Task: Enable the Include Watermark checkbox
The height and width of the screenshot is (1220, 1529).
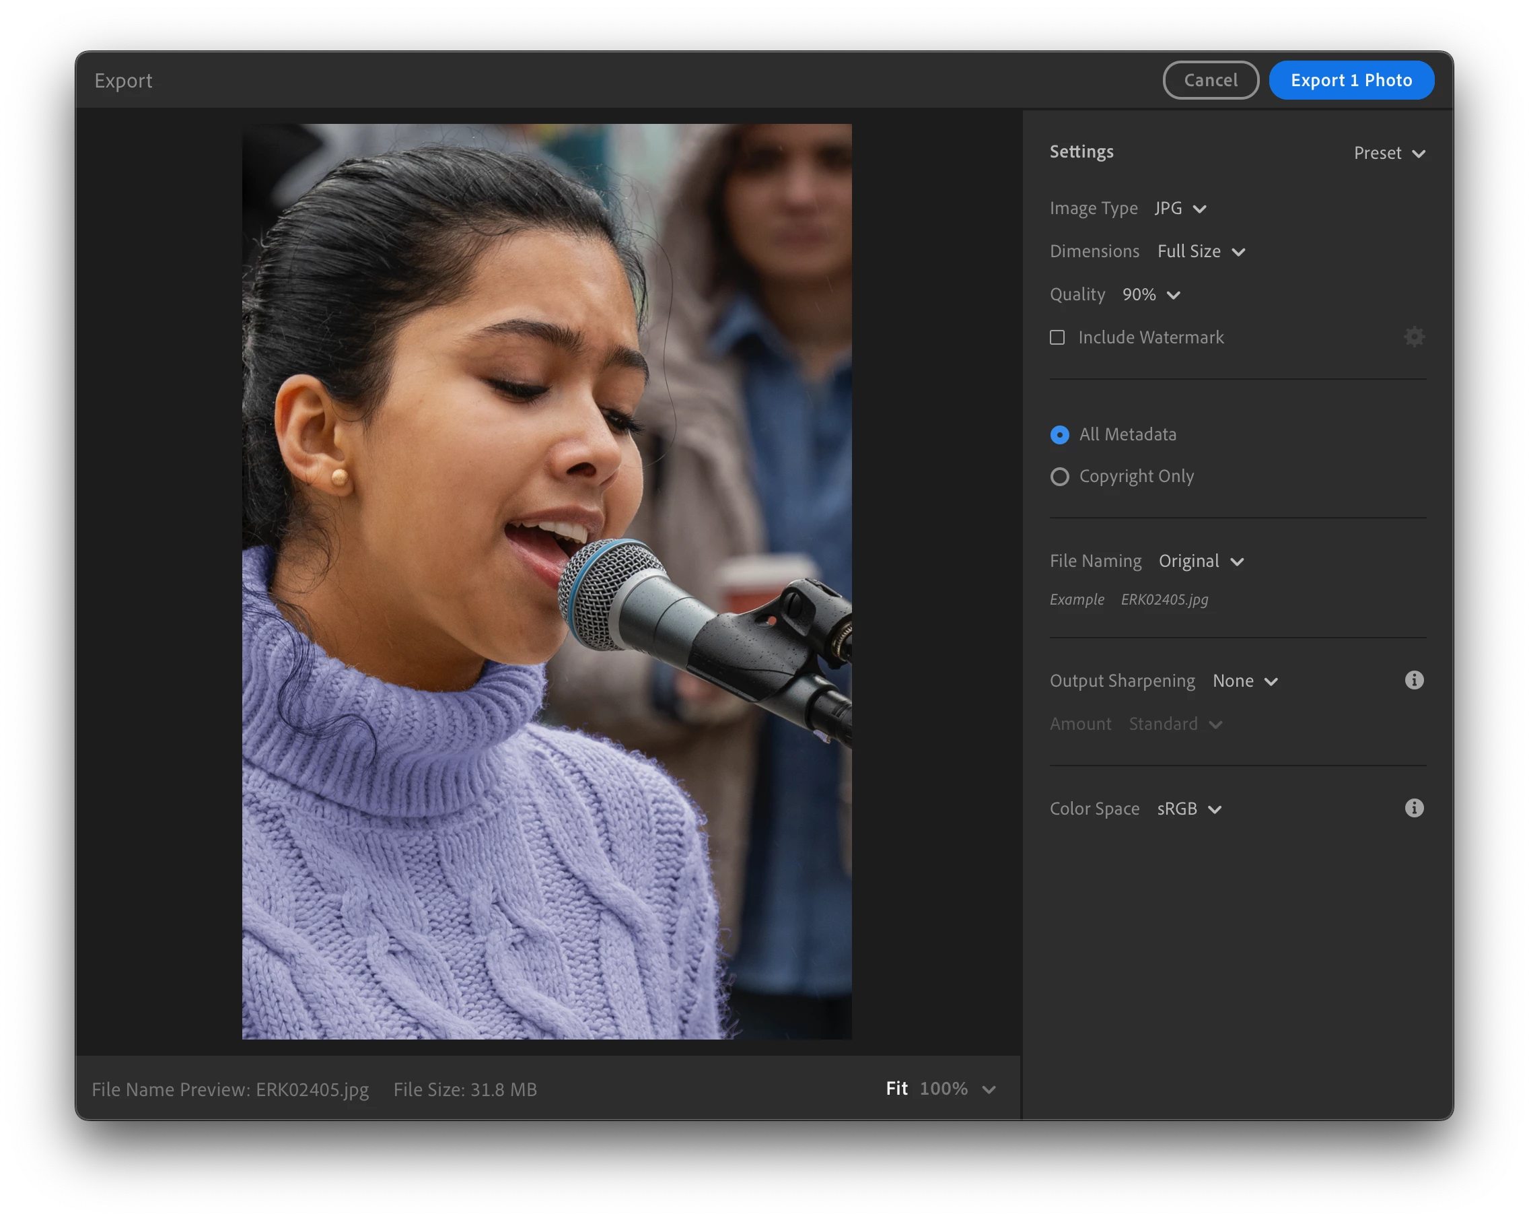Action: tap(1057, 338)
